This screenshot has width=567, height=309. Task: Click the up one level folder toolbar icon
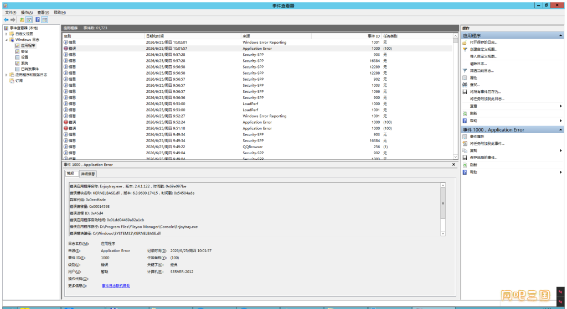[22, 20]
